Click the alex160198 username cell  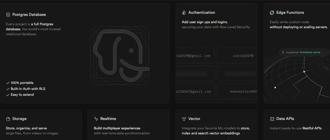(237, 56)
